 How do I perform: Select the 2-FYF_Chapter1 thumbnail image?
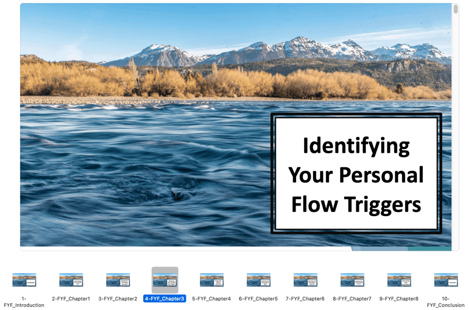point(71,280)
